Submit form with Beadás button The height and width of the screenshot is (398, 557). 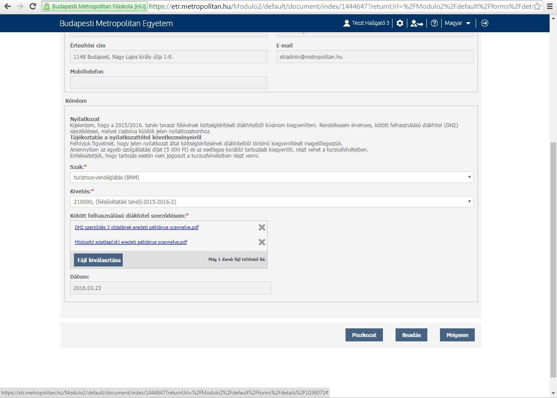coord(411,335)
